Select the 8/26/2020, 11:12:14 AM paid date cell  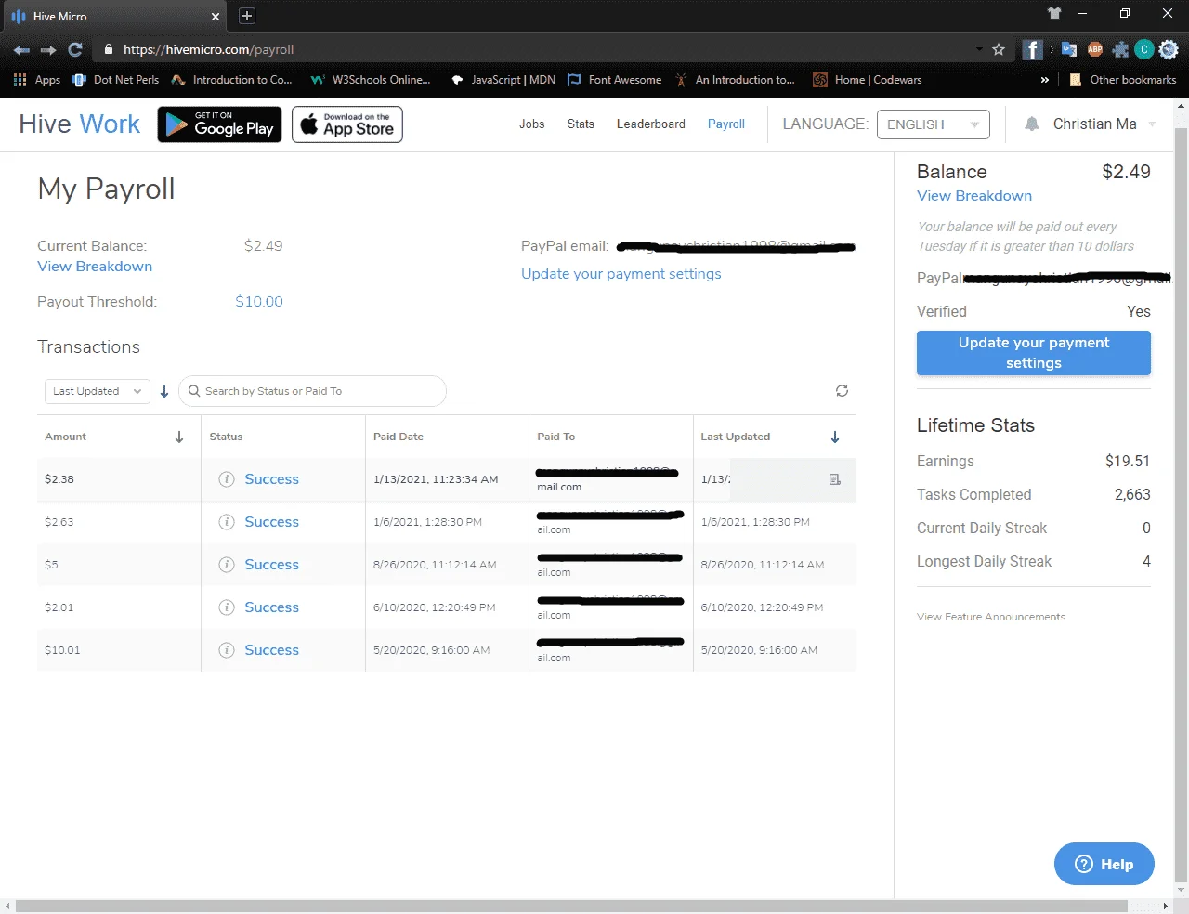[x=435, y=565]
